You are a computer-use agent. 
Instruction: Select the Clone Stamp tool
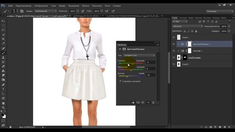[x=3, y=58]
